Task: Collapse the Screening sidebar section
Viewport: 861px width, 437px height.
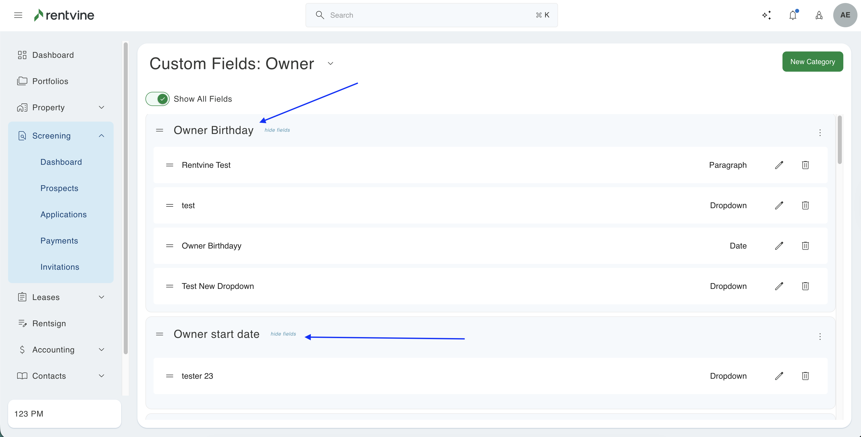Action: coord(102,136)
